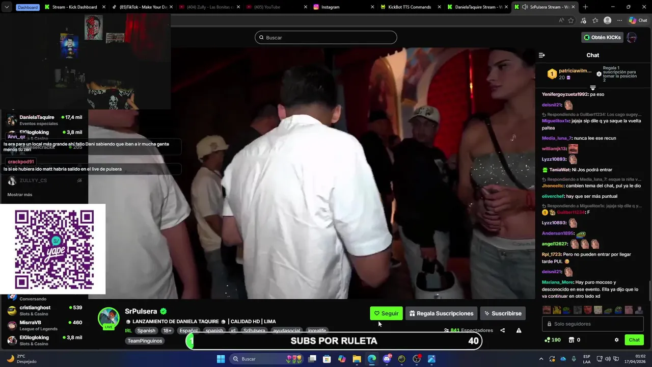This screenshot has width=652, height=367.
Task: Open the user profile avatar menu
Action: 632,37
